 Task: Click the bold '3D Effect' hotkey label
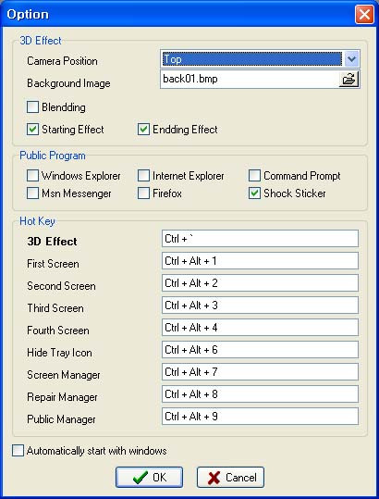point(52,242)
